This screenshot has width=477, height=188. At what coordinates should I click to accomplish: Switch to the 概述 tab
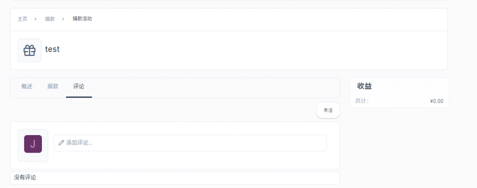pyautogui.click(x=27, y=86)
